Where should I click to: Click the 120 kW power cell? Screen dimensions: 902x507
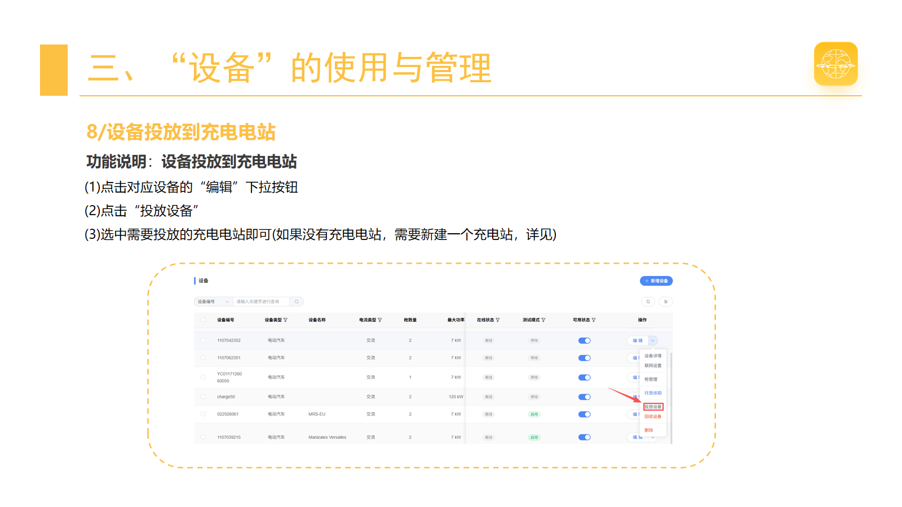[x=456, y=397]
